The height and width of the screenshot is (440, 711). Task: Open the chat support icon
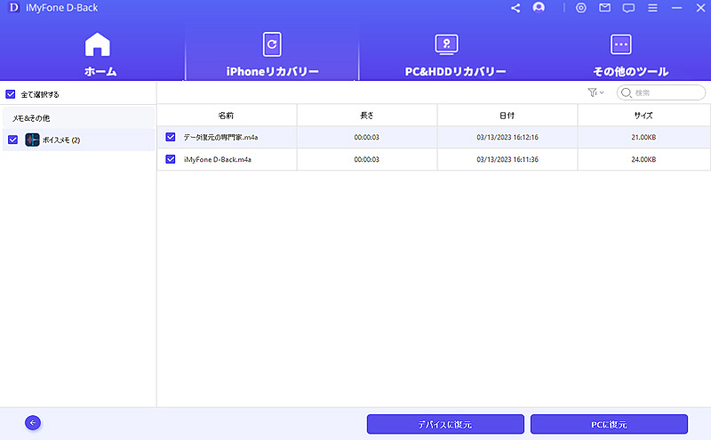(628, 8)
